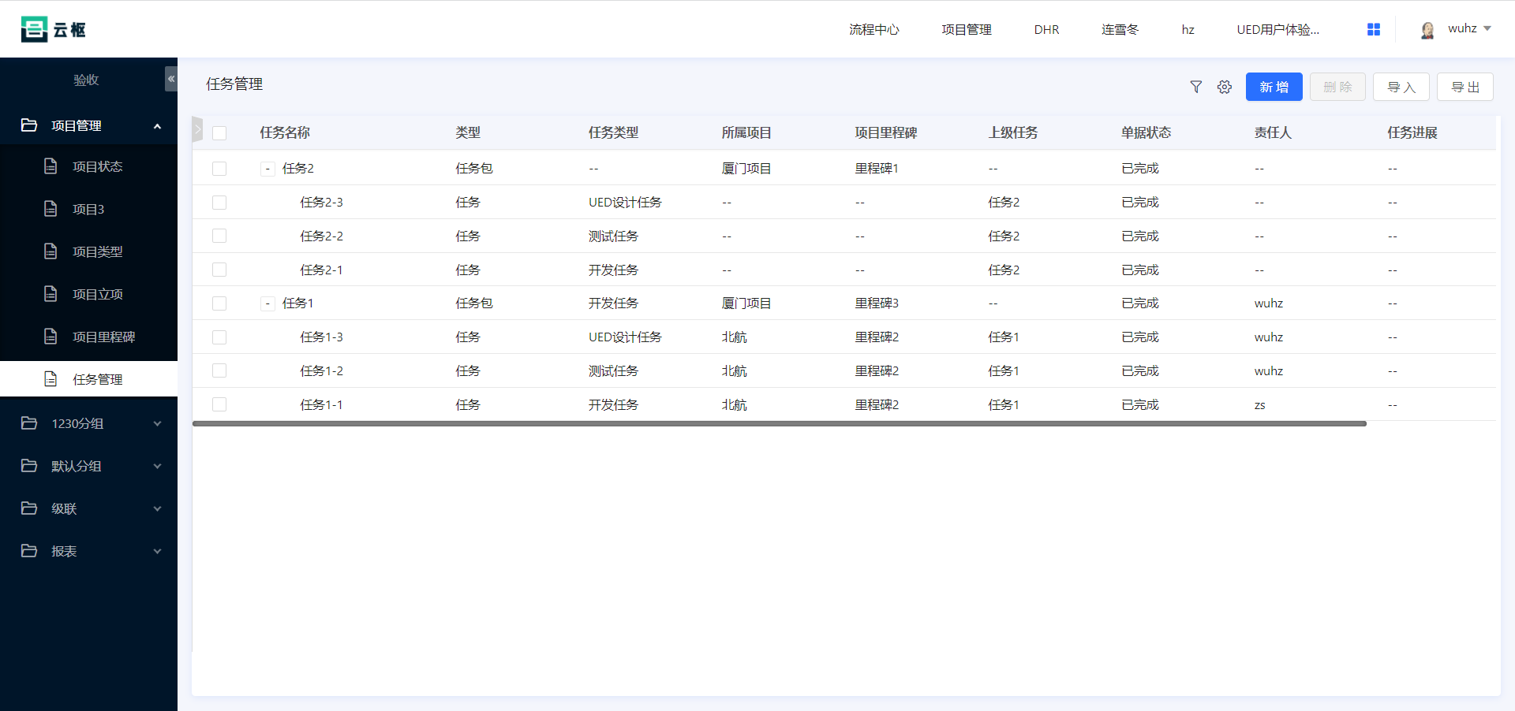Screen dimensions: 1515x711
Task: Click the 项目3 document icon
Action: pyautogui.click(x=50, y=209)
